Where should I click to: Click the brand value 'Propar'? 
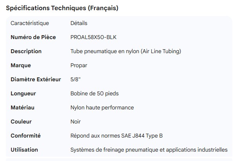79,65
